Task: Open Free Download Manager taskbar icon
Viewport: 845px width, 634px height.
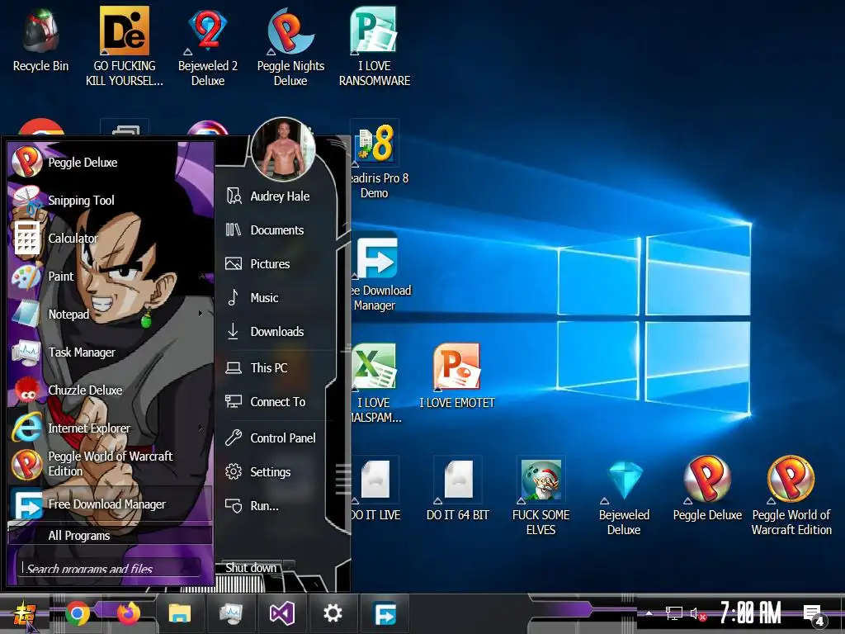Action: tap(385, 613)
